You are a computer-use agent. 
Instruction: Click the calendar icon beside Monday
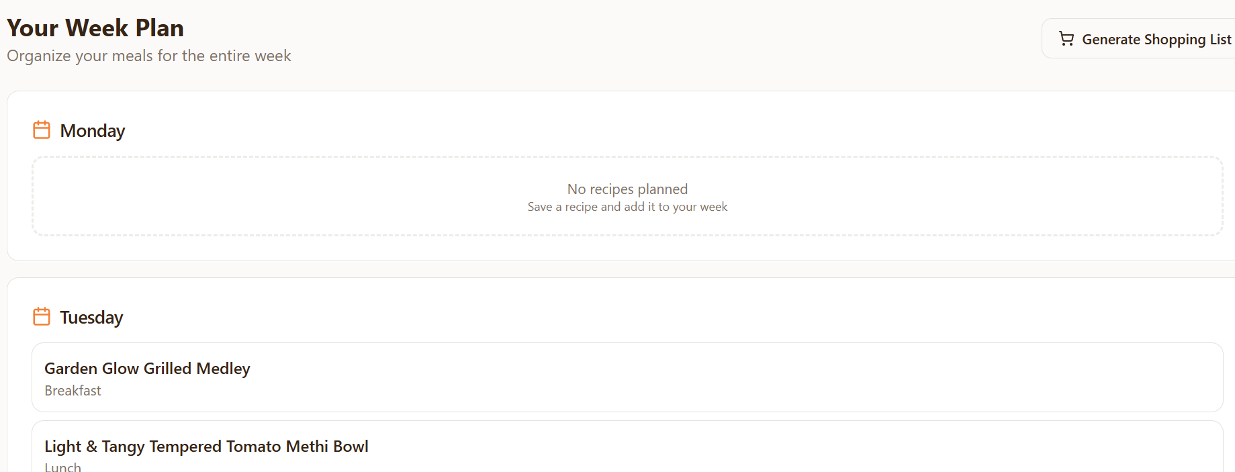(x=42, y=130)
